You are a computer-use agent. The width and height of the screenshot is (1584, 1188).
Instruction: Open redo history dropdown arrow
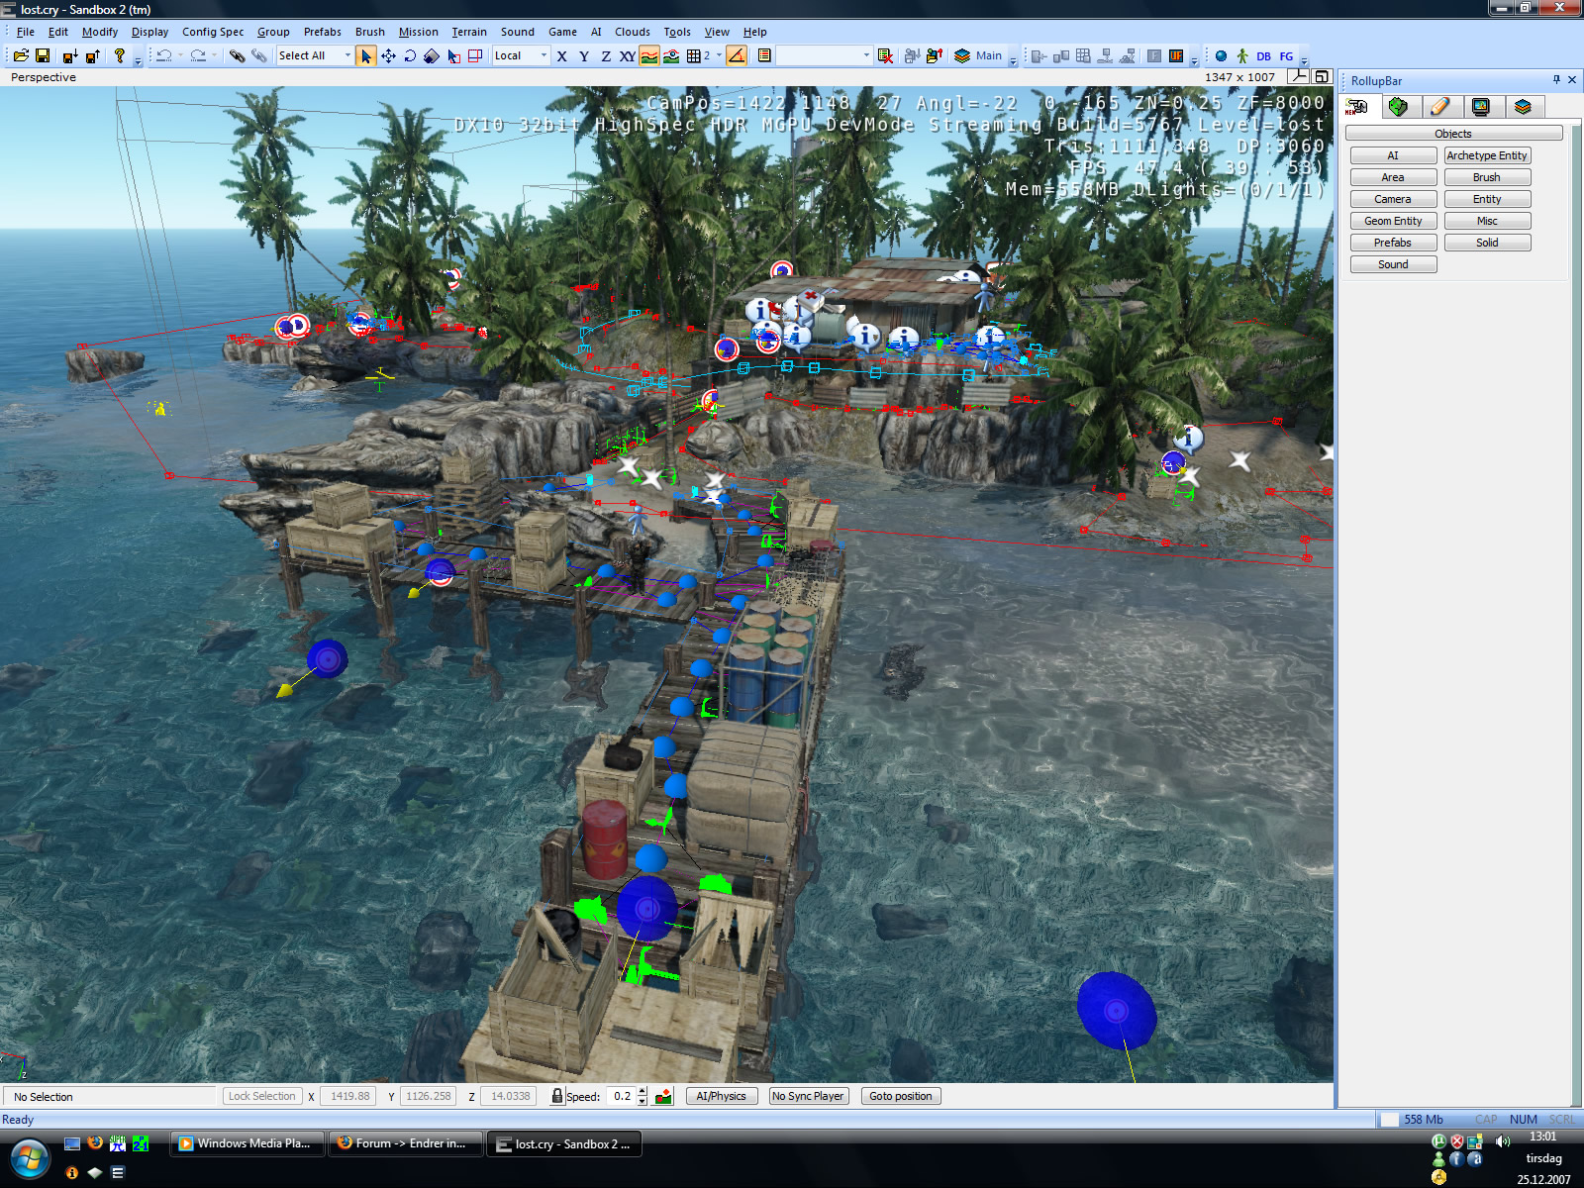pyautogui.click(x=214, y=56)
